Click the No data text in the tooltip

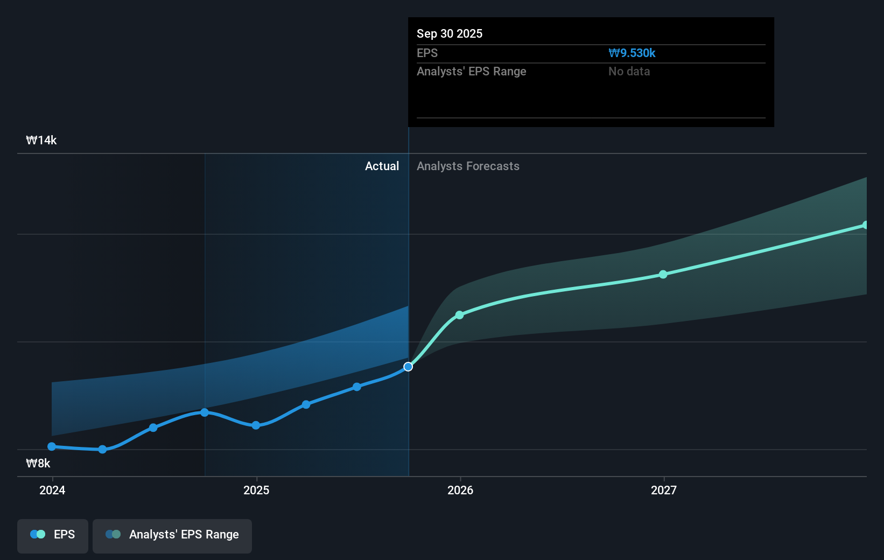(x=629, y=71)
